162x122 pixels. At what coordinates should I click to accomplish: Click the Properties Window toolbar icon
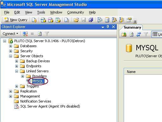pyautogui.click(x=129, y=20)
